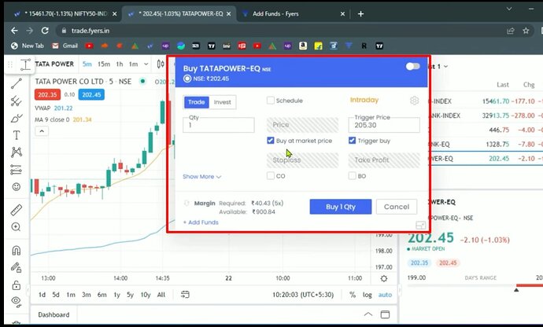Enable the CO cover order checkbox

point(271,176)
